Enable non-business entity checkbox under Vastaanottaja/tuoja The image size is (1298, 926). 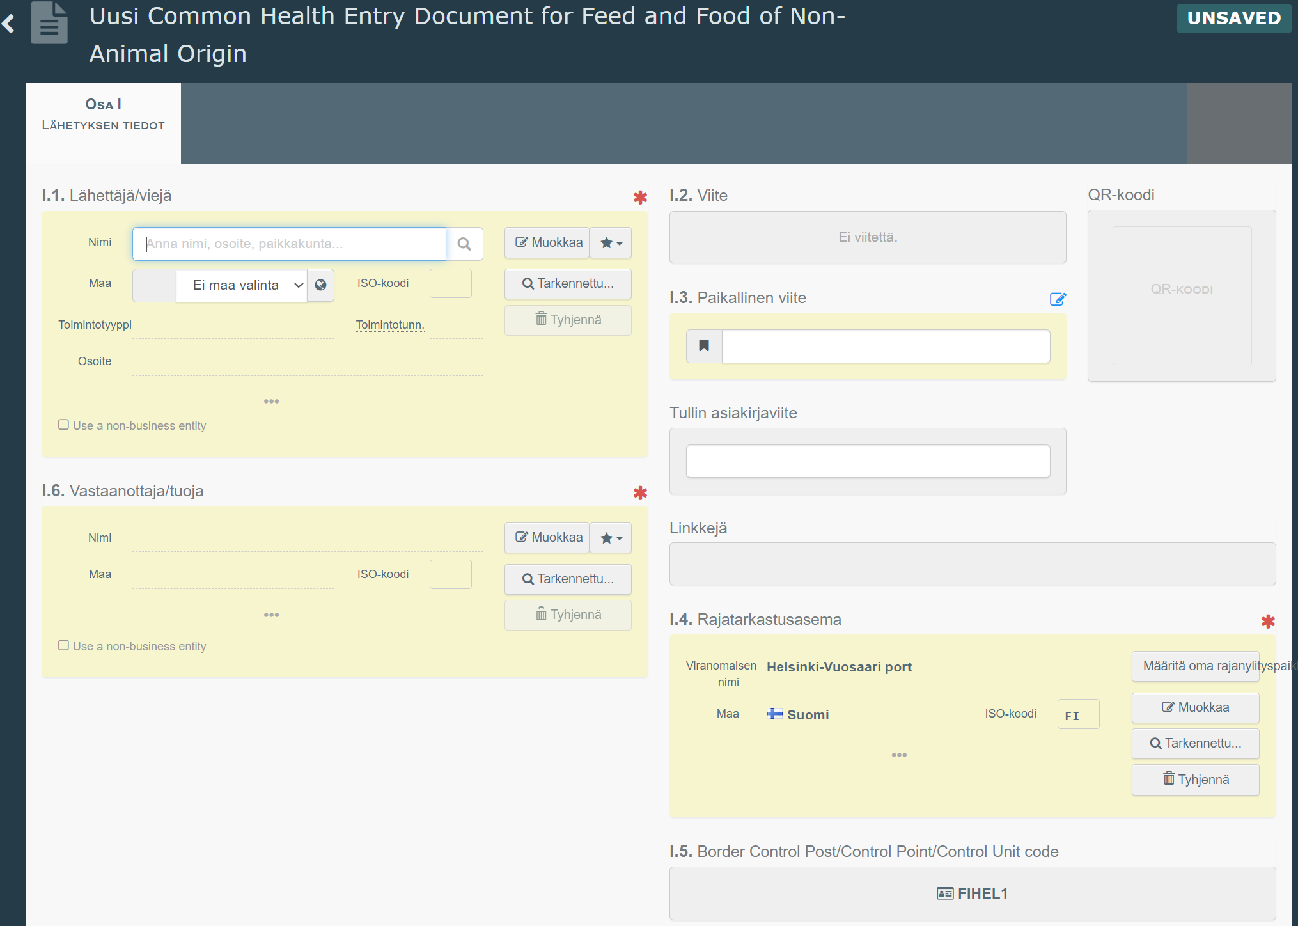click(64, 645)
